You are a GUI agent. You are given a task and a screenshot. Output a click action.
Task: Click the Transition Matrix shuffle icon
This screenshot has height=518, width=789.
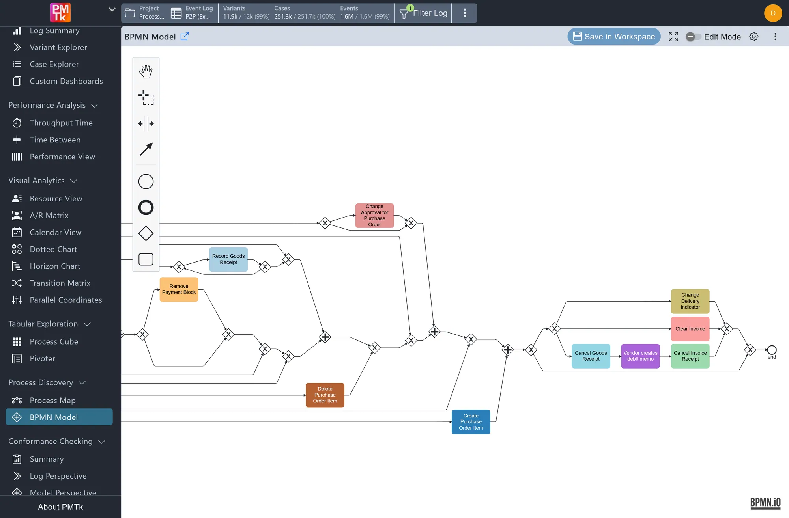[17, 283]
